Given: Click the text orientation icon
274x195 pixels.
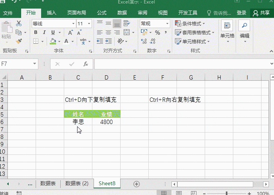Looking at the screenshot, I should [x=121, y=41].
